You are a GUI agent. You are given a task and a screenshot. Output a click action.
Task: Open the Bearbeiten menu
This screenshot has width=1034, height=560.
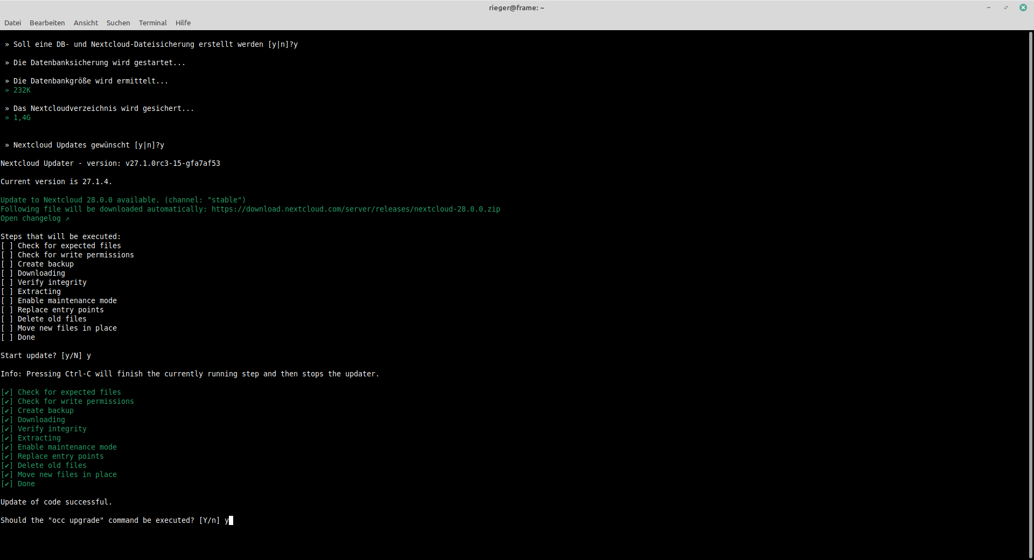pos(47,23)
